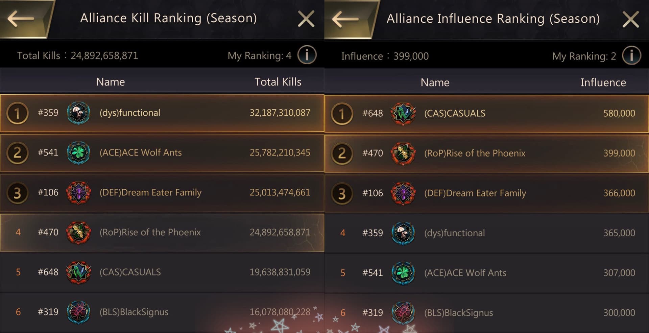This screenshot has width=649, height=333.
Task: Open (dys)functional alliance name in Kill Ranking
Action: (x=130, y=113)
